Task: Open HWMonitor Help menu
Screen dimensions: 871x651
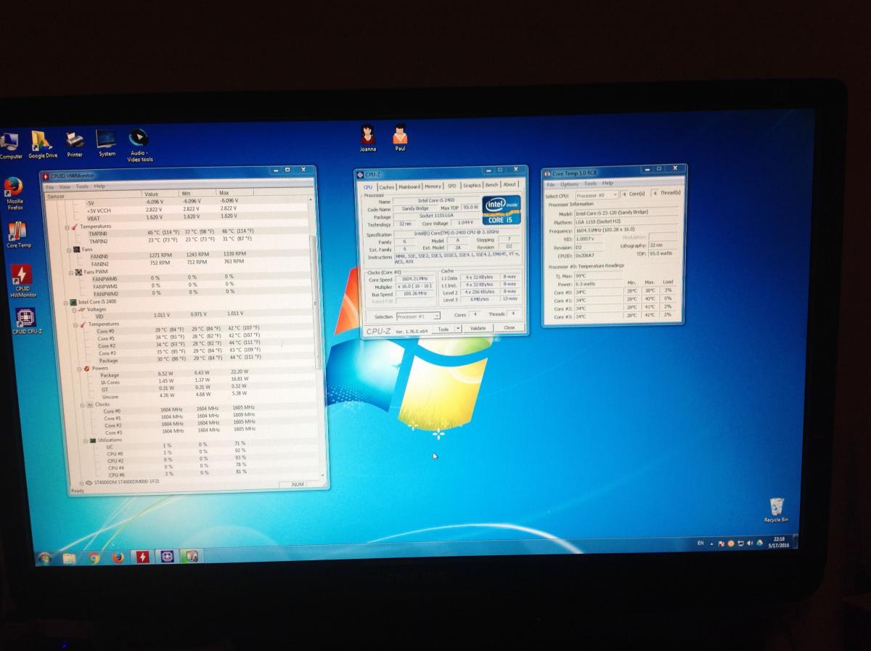Action: [99, 186]
